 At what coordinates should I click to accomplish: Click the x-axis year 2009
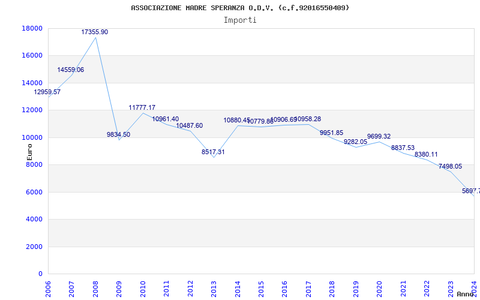coord(119,289)
